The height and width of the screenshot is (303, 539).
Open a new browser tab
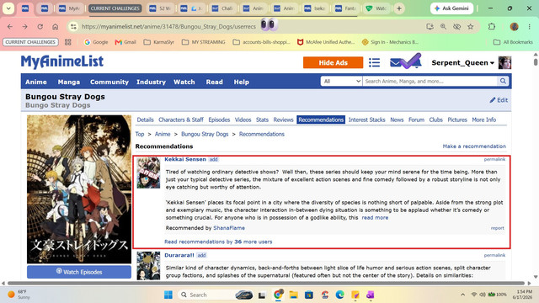399,8
